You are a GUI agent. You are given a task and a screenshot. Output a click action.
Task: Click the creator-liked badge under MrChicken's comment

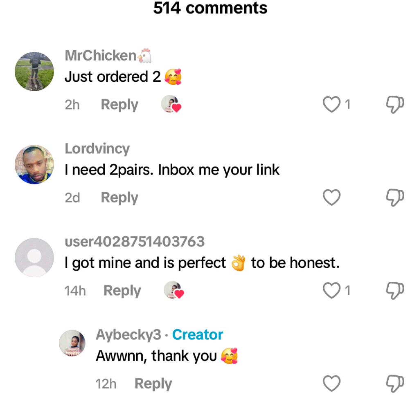171,105
